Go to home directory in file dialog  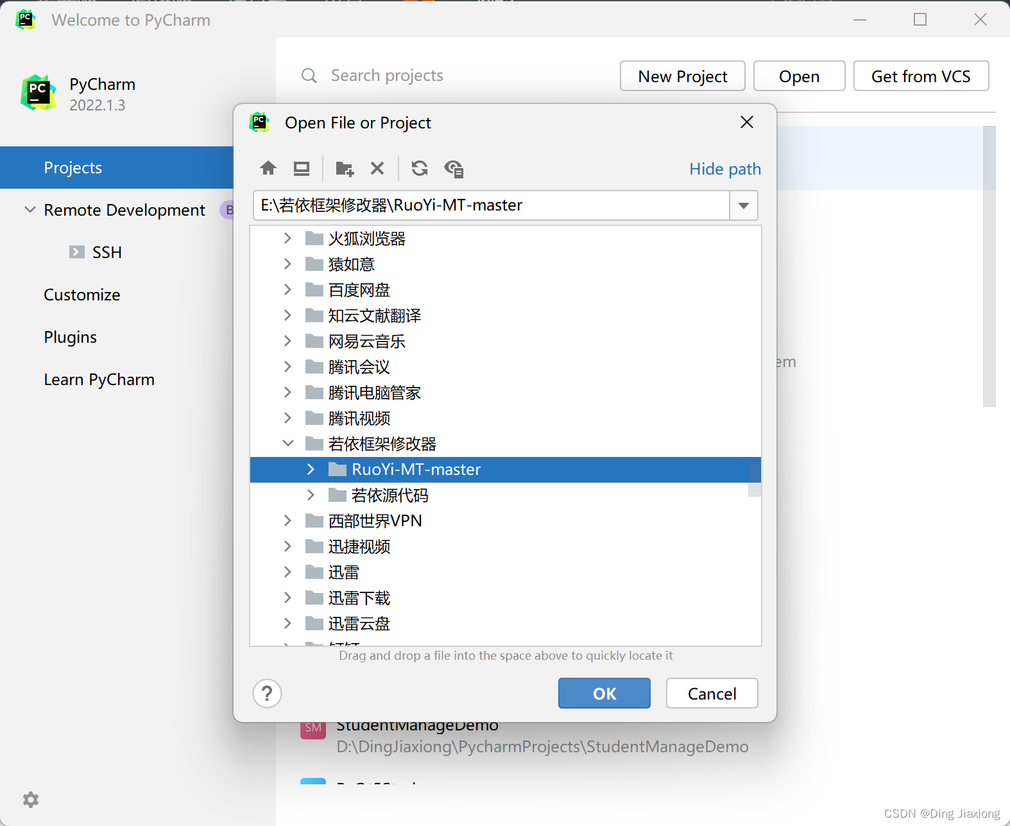pos(268,168)
